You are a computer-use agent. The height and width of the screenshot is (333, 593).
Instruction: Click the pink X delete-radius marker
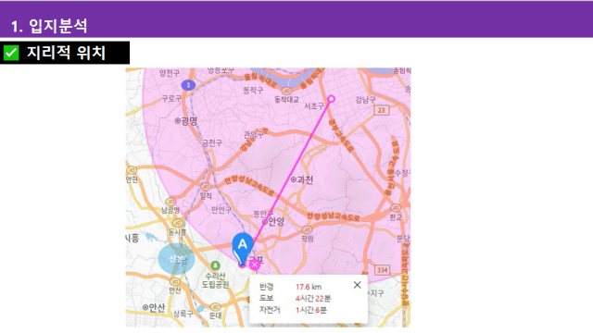[x=255, y=265]
